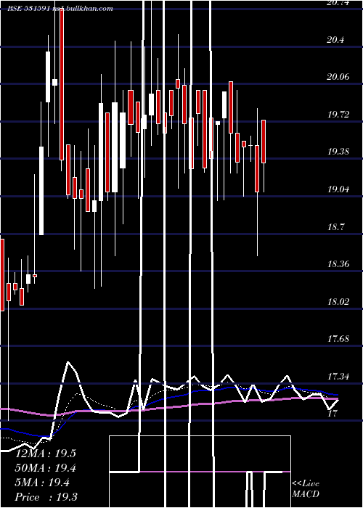The width and height of the screenshot is (363, 508).
Task: Click the 18.7 price axis label
Action: pos(335,226)
